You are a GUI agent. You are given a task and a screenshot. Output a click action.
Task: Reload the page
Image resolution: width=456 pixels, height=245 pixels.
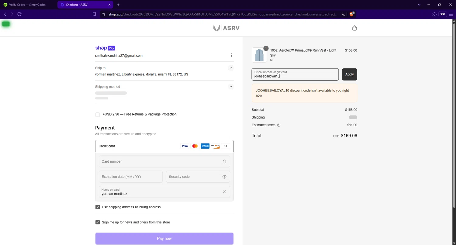(x=19, y=14)
